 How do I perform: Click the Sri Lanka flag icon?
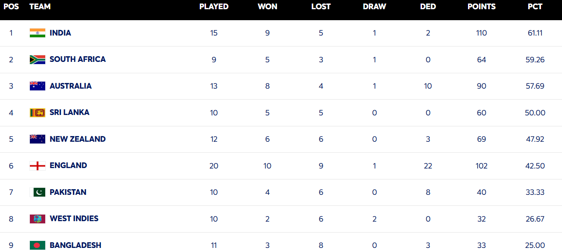coord(37,113)
